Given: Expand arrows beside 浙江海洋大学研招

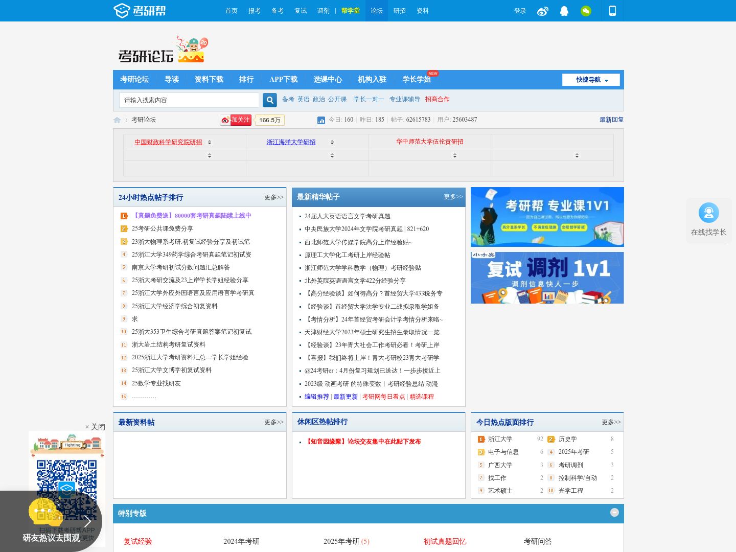Looking at the screenshot, I should (332, 142).
